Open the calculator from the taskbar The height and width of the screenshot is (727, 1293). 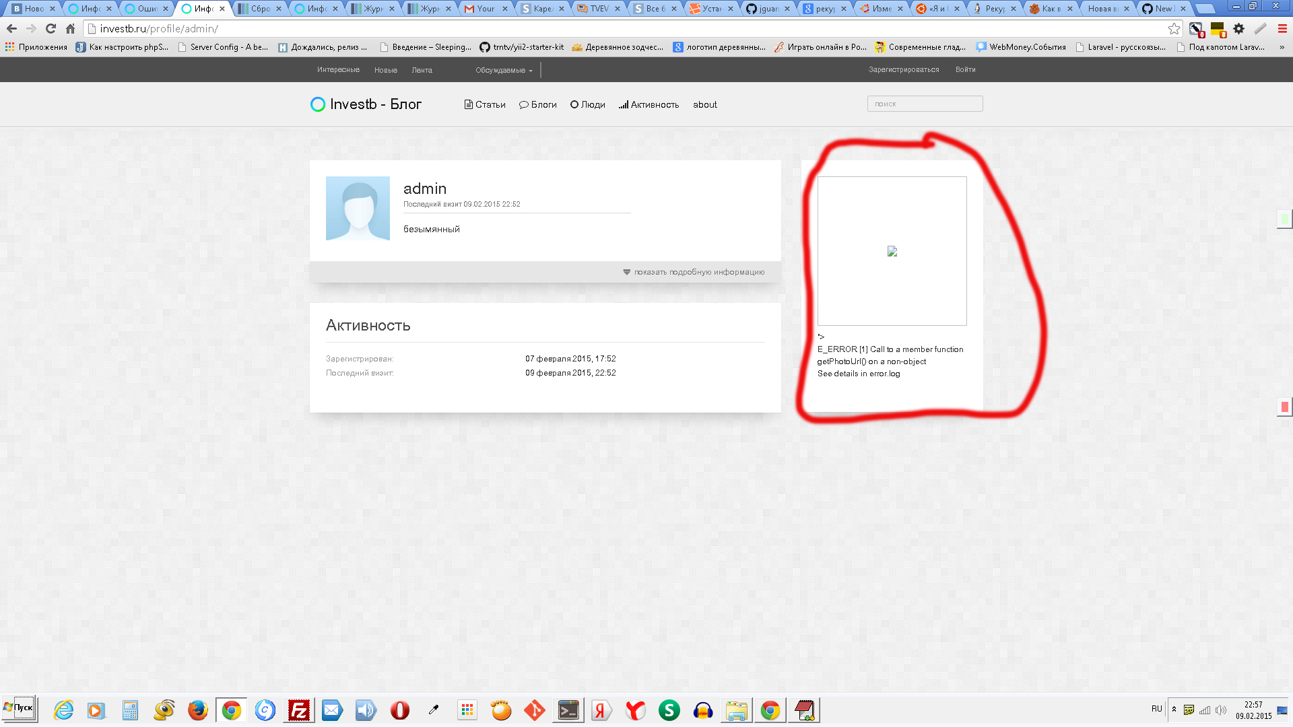click(x=130, y=710)
